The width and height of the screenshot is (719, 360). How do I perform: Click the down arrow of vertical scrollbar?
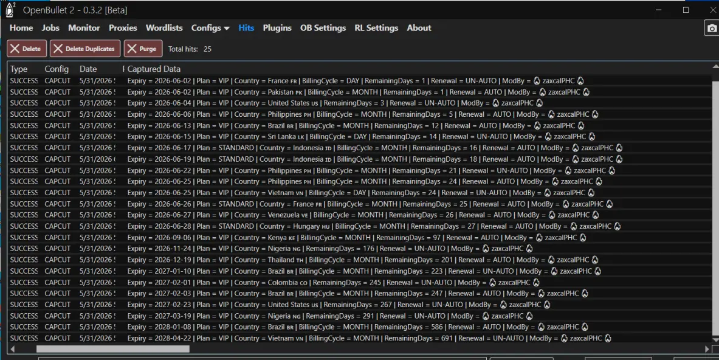pyautogui.click(x=715, y=339)
